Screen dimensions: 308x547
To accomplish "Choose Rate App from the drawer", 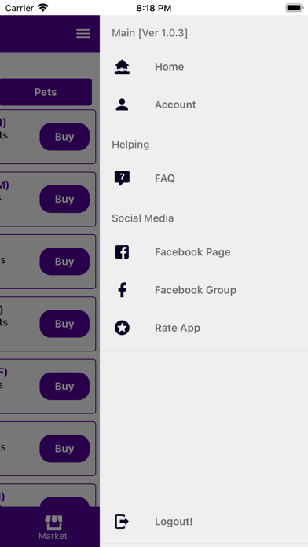I will point(204,328).
